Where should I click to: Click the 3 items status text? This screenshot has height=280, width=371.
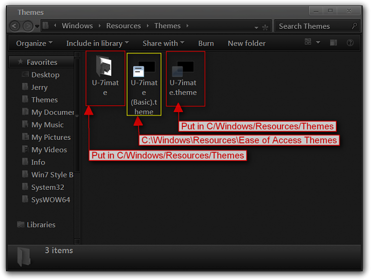point(59,250)
